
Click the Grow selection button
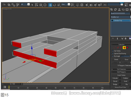click(x=126, y=59)
